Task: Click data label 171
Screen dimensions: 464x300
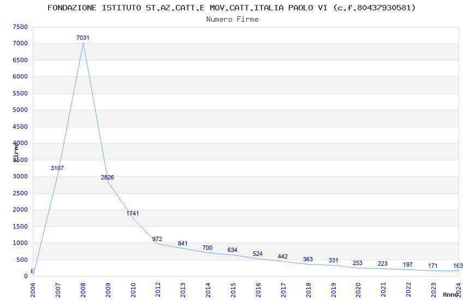Action: click(x=433, y=266)
